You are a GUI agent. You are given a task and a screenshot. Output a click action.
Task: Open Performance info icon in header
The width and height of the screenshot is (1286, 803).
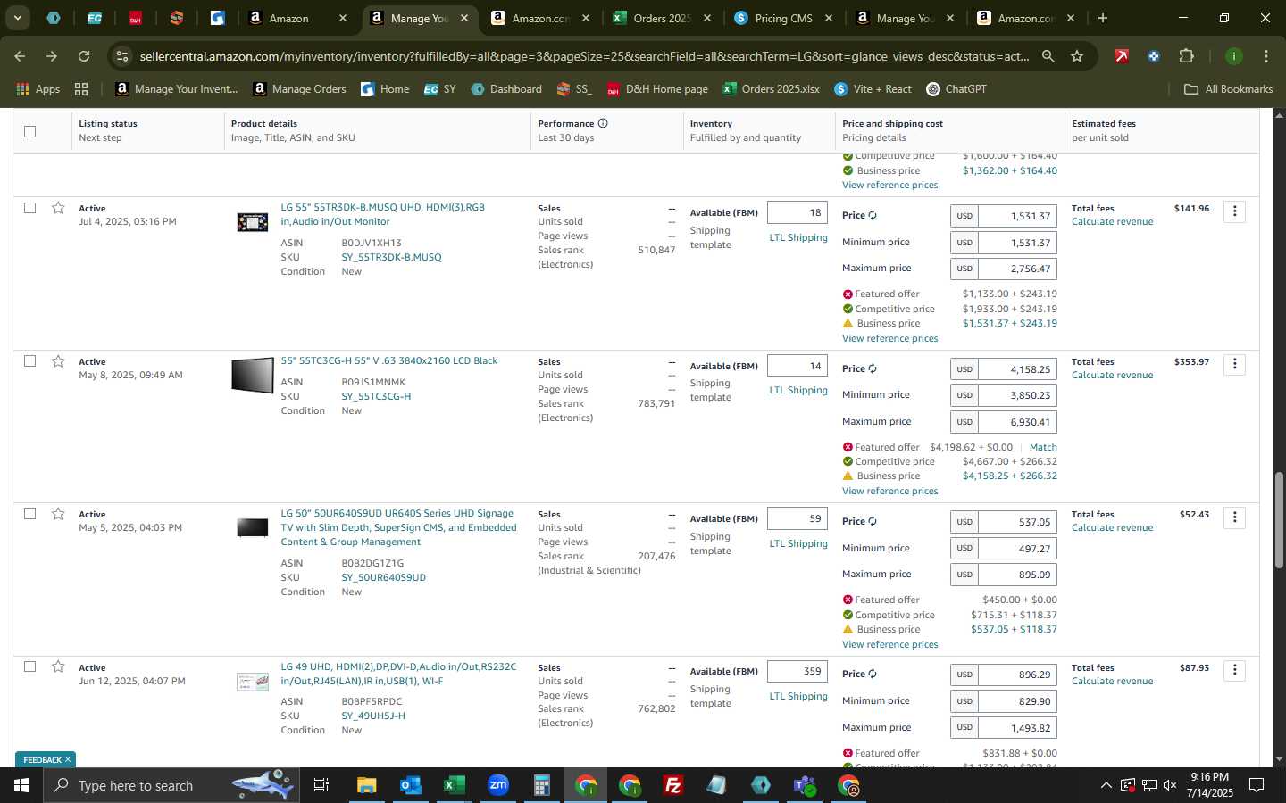603,123
